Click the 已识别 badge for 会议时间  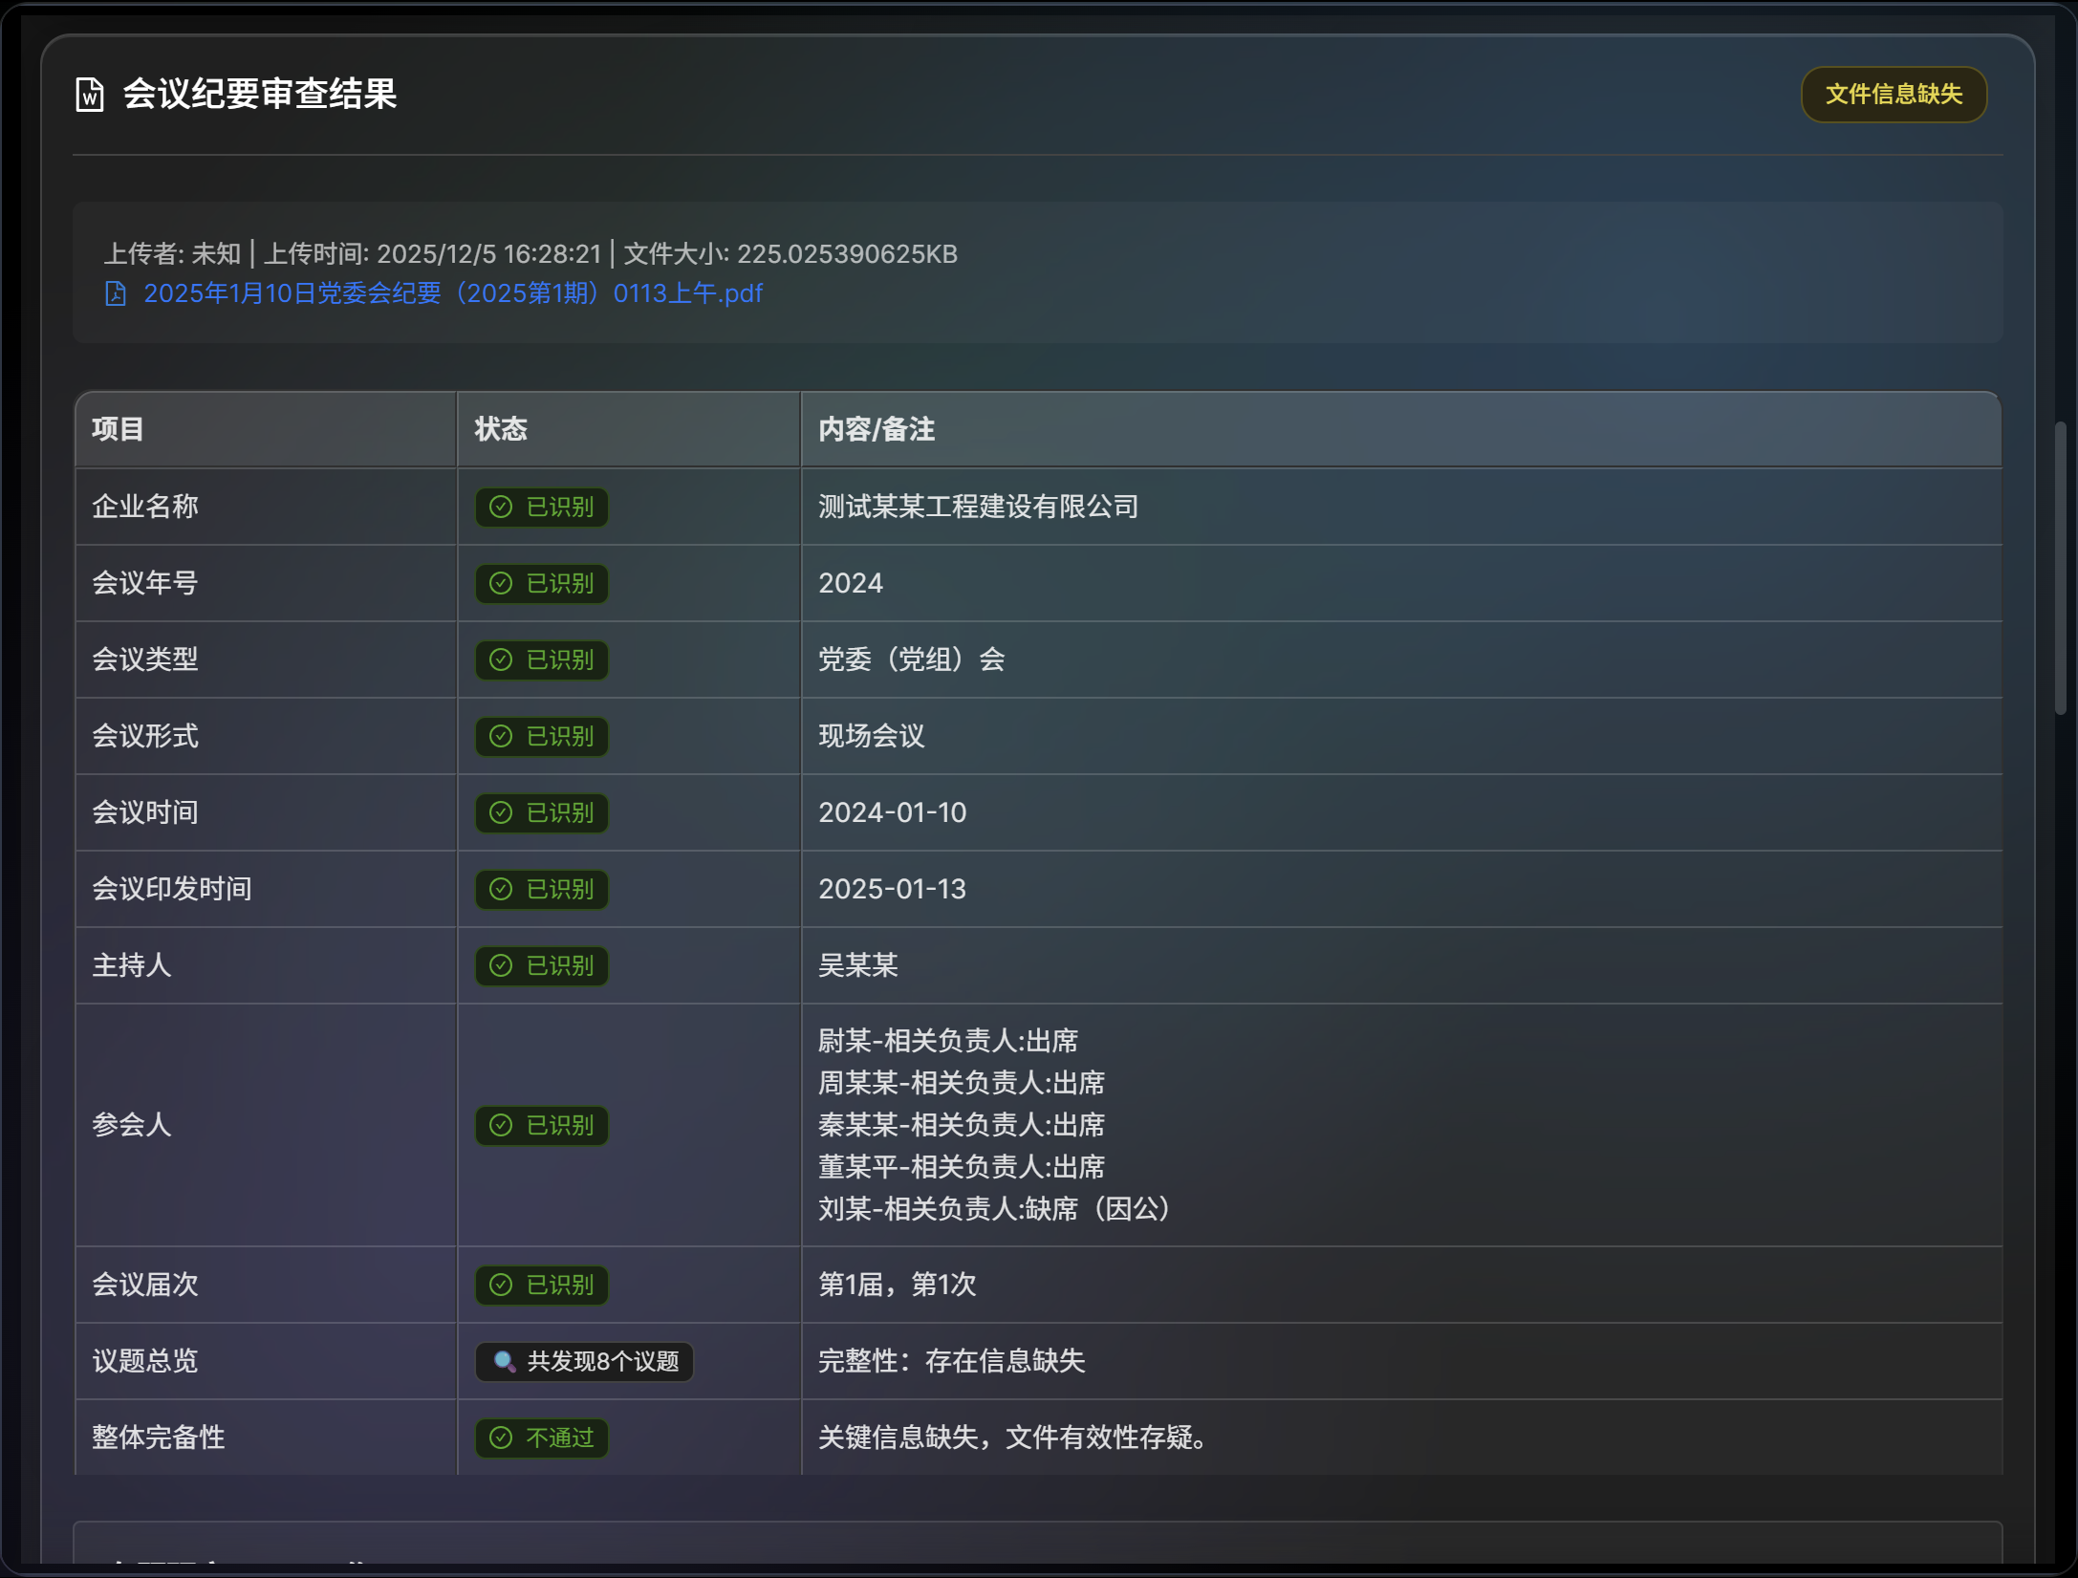pyautogui.click(x=542, y=812)
